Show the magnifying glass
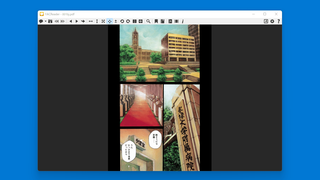Screen dimensions: 320x180 [148, 21]
